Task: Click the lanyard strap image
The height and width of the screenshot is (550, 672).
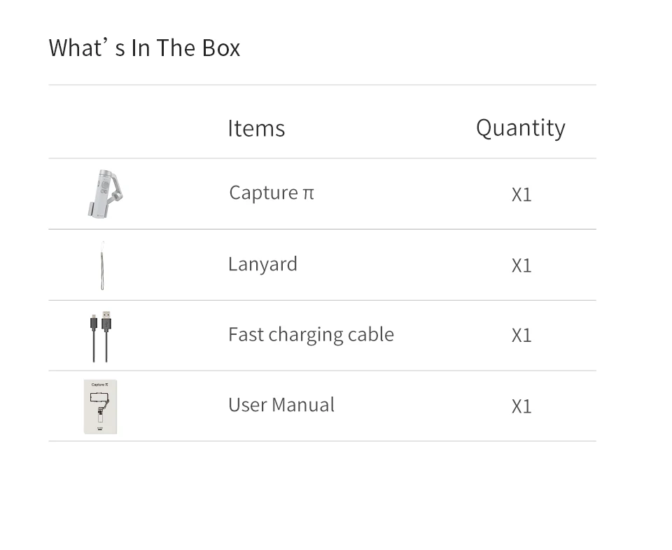Action: (x=102, y=265)
